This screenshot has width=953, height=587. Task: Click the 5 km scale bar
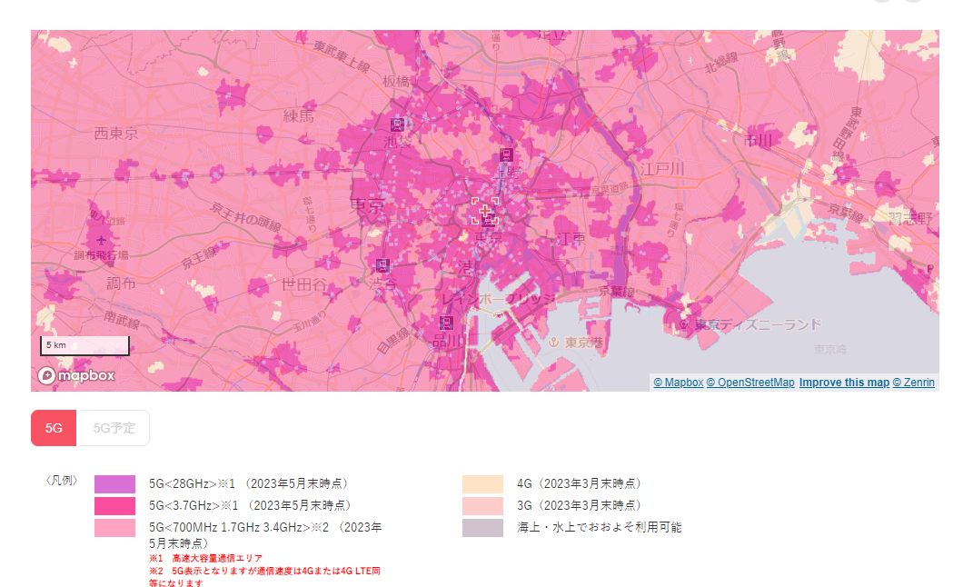[x=84, y=345]
